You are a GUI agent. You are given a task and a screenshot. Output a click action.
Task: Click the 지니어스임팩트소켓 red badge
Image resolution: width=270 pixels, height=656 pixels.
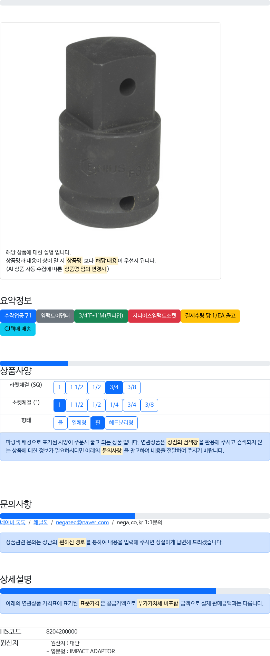click(x=154, y=316)
